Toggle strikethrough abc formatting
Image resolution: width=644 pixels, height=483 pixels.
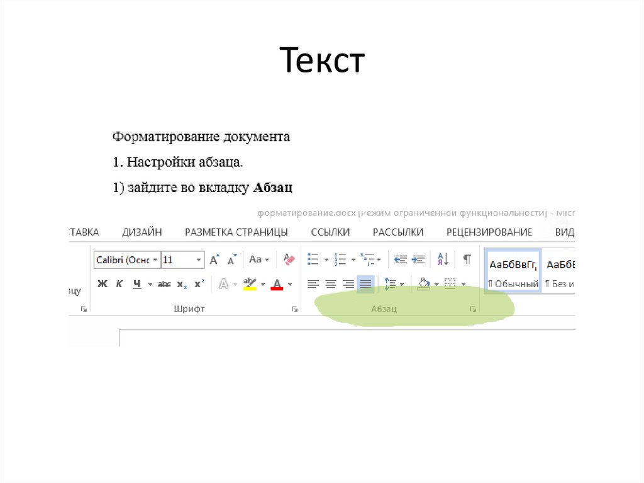pos(164,284)
